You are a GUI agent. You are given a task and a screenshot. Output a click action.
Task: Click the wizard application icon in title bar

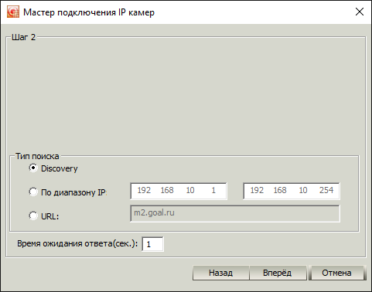(13, 12)
